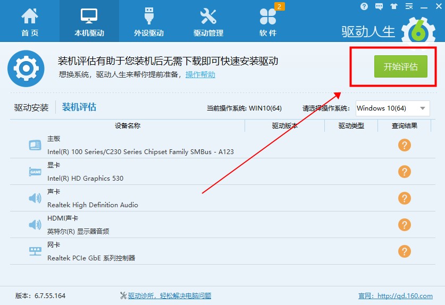Click the wrench icon beside 驱动诊所
The image size is (445, 305).
(123, 295)
